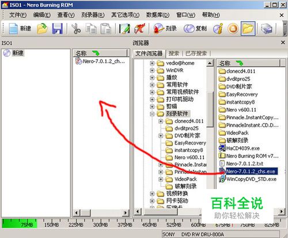Screen dimensions: 288x238
Task: Expand the 剪辑 folder node
Action: click(x=152, y=107)
